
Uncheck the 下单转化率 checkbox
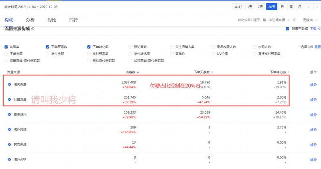point(89,47)
